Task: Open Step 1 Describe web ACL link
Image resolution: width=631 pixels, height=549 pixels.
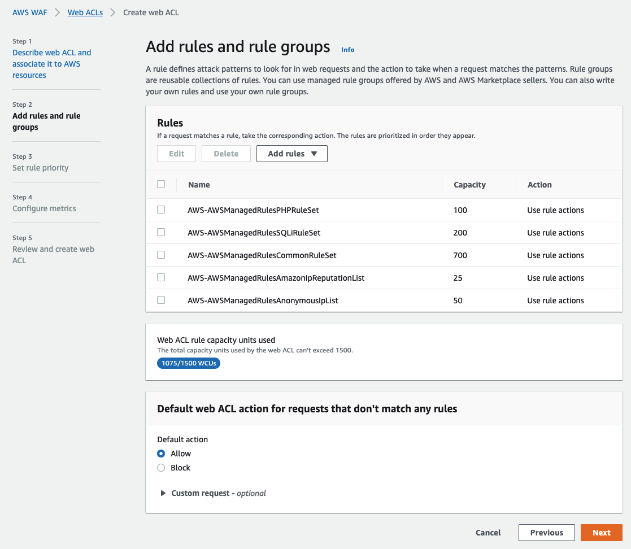Action: pos(52,64)
